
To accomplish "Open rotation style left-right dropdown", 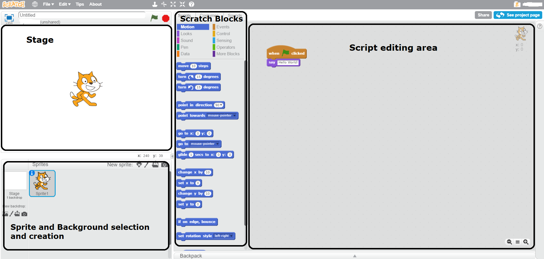I will (232, 236).
